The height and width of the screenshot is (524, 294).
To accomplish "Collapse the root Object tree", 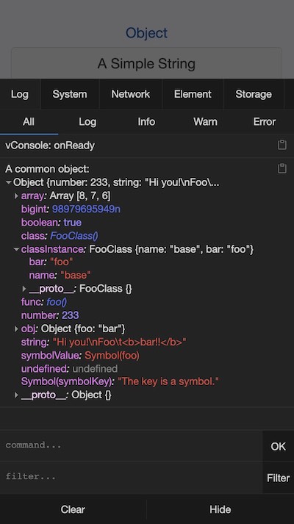I will click(9, 182).
